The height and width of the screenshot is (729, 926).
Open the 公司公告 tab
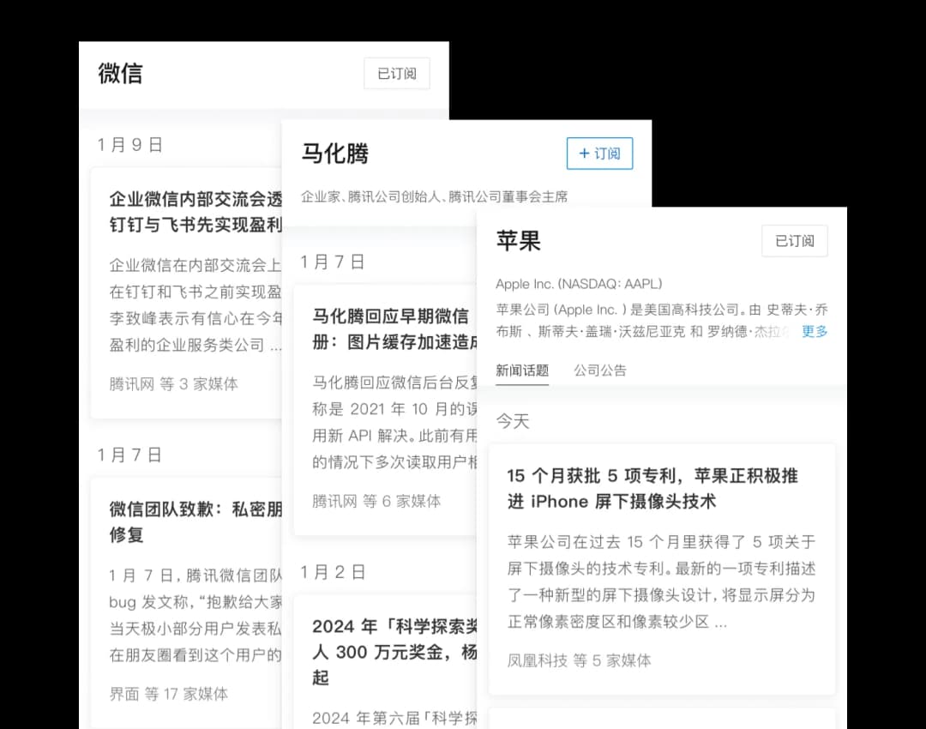point(600,371)
